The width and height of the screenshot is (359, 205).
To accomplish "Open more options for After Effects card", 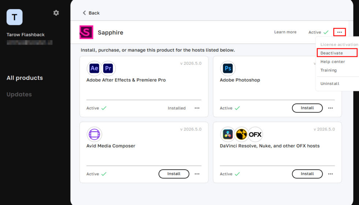I will click(x=197, y=108).
